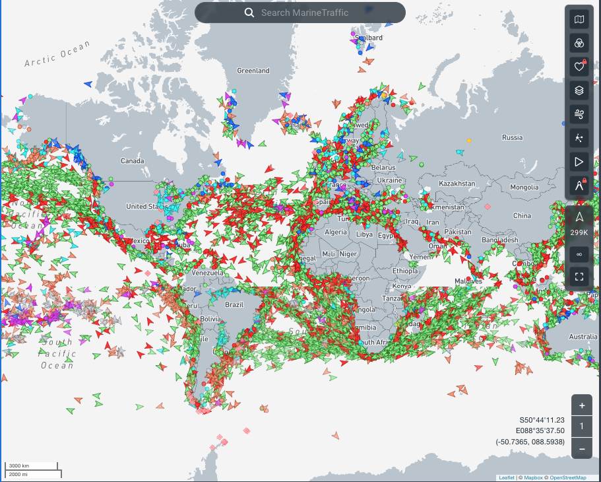Screen dimensions: 601x482
Task: Click the decimal coordinates (-50.7365, 088.5938)
Action: point(530,442)
